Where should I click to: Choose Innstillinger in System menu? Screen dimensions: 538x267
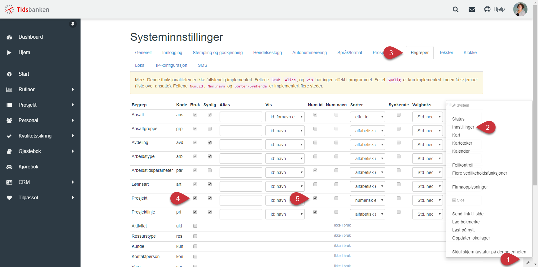[463, 127]
